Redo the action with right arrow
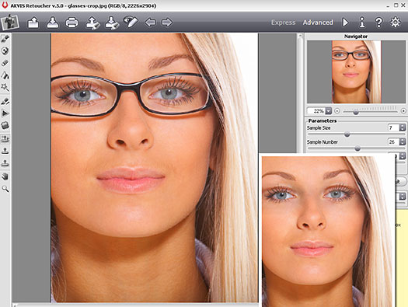 (x=167, y=23)
